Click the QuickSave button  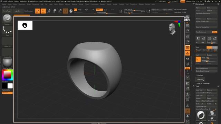[x=162, y=1]
